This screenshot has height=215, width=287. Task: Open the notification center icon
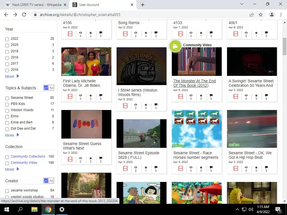click(278, 209)
